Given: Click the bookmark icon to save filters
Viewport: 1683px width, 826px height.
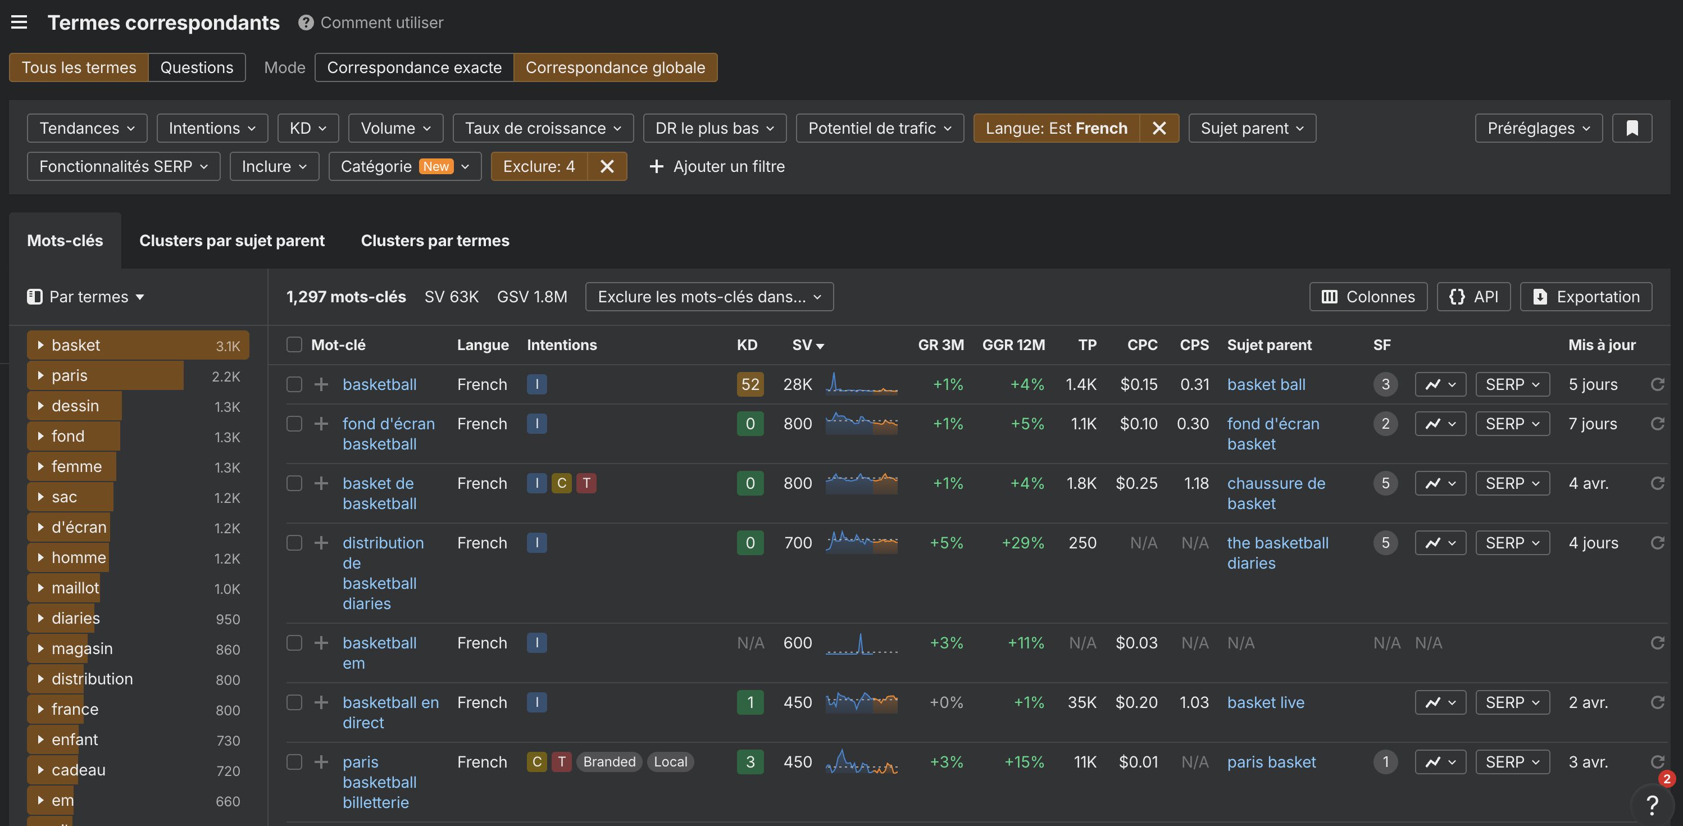Looking at the screenshot, I should pyautogui.click(x=1631, y=128).
